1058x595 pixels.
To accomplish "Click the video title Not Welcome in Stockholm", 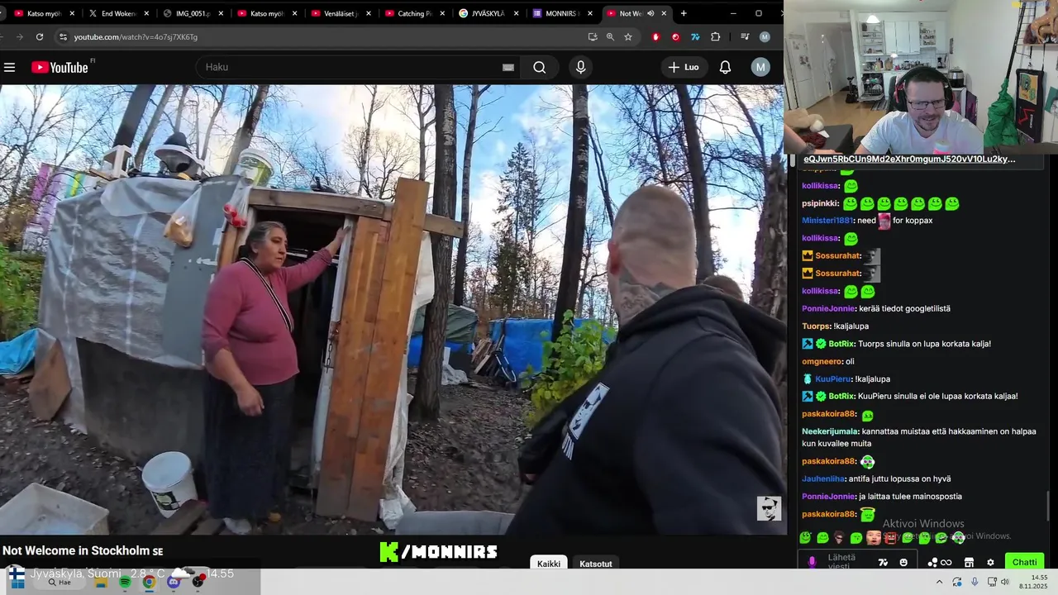I will pos(83,550).
